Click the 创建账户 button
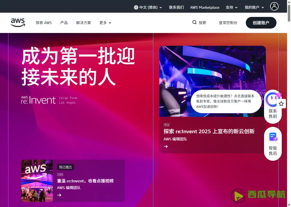Screen dimensions: 291x207 click(x=261, y=23)
